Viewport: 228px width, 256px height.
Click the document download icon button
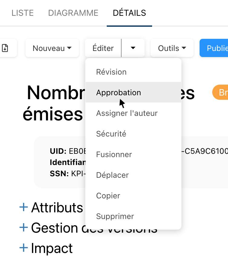pos(5,48)
